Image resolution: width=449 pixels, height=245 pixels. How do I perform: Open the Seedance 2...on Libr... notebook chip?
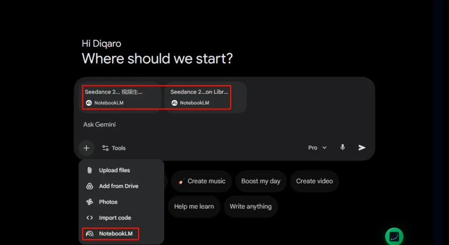[206, 97]
